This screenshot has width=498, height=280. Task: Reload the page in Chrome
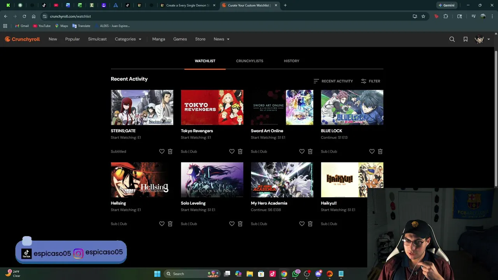[x=24, y=16]
